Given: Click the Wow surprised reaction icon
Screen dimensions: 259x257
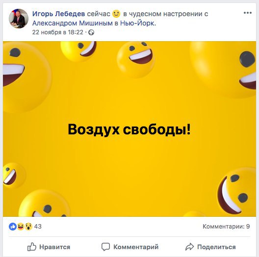Looking at the screenshot, I should (28, 226).
